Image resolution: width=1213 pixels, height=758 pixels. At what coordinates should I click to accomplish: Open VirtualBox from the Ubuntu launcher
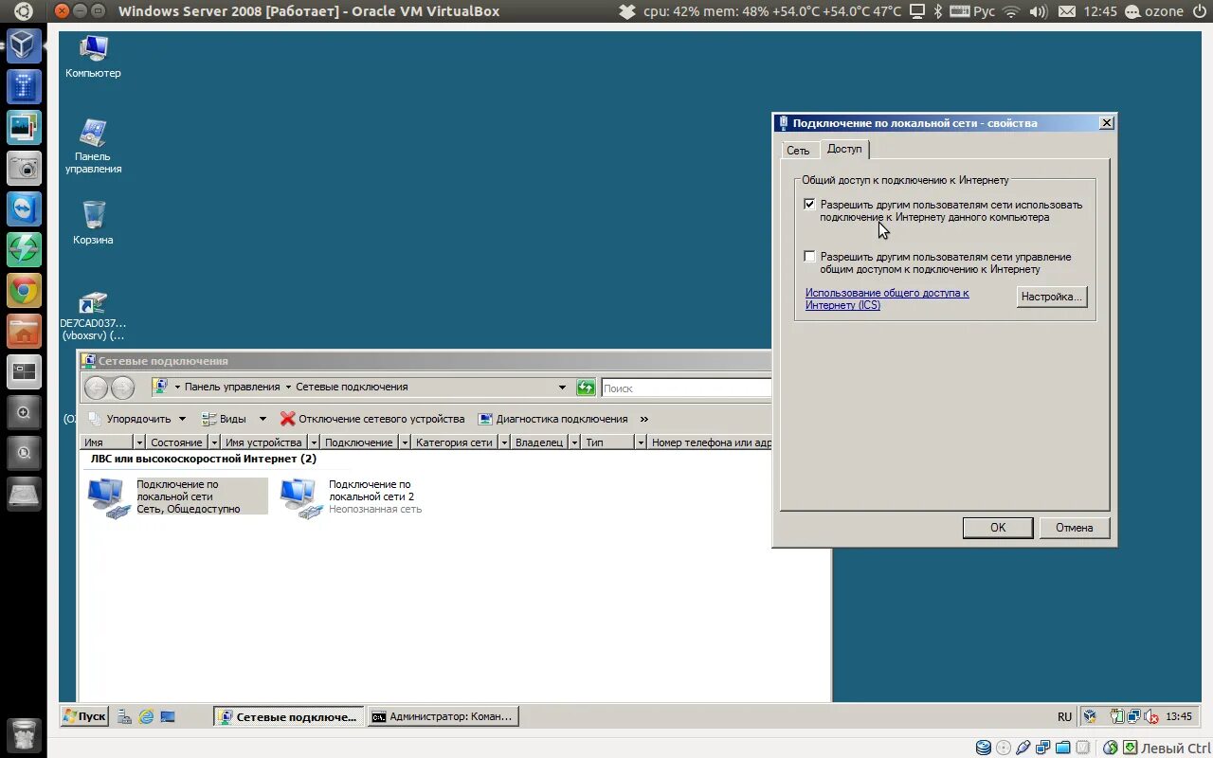24,45
